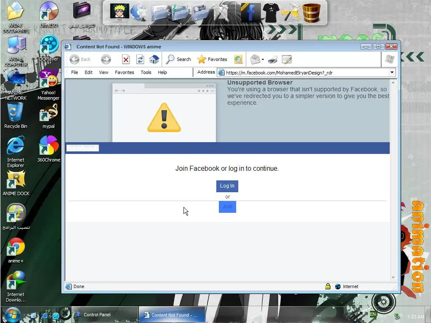Image resolution: width=431 pixels, height=323 pixels.
Task: Open the Favorites menu
Action: pos(125,72)
